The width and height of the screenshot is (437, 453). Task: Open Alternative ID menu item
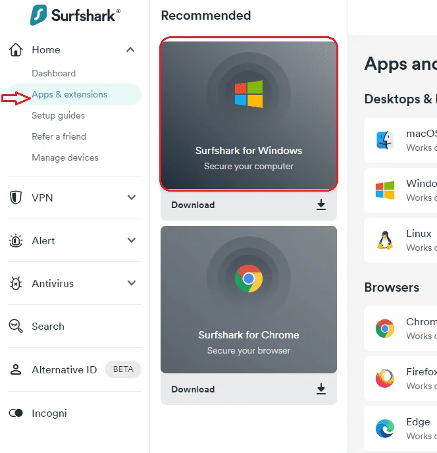(64, 369)
